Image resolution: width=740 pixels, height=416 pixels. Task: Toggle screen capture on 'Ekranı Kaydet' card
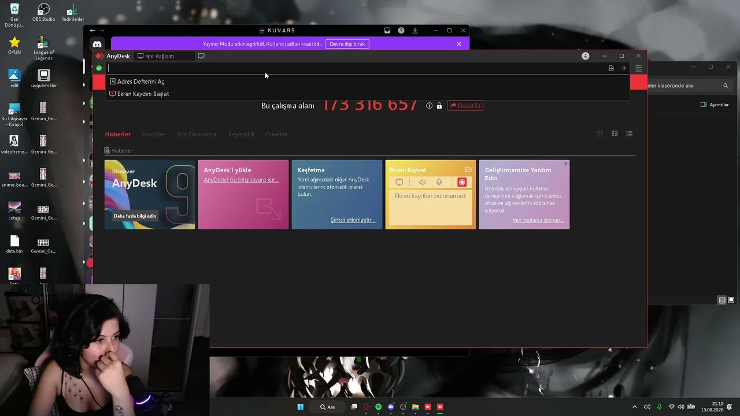(x=399, y=182)
